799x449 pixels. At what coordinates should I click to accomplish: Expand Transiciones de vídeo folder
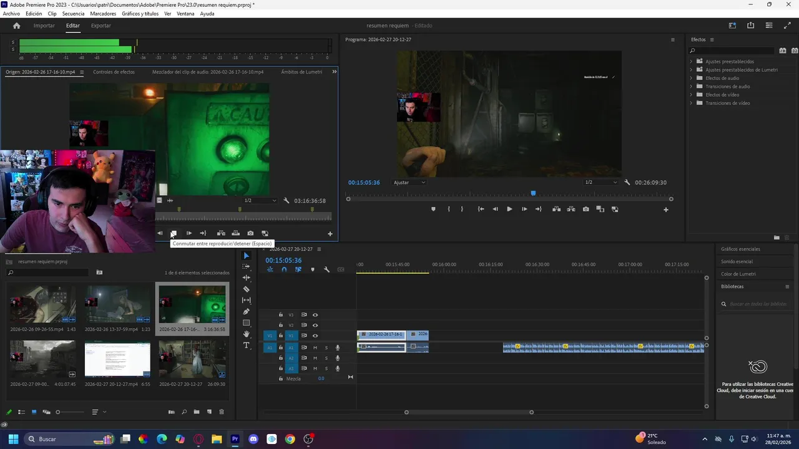[691, 103]
